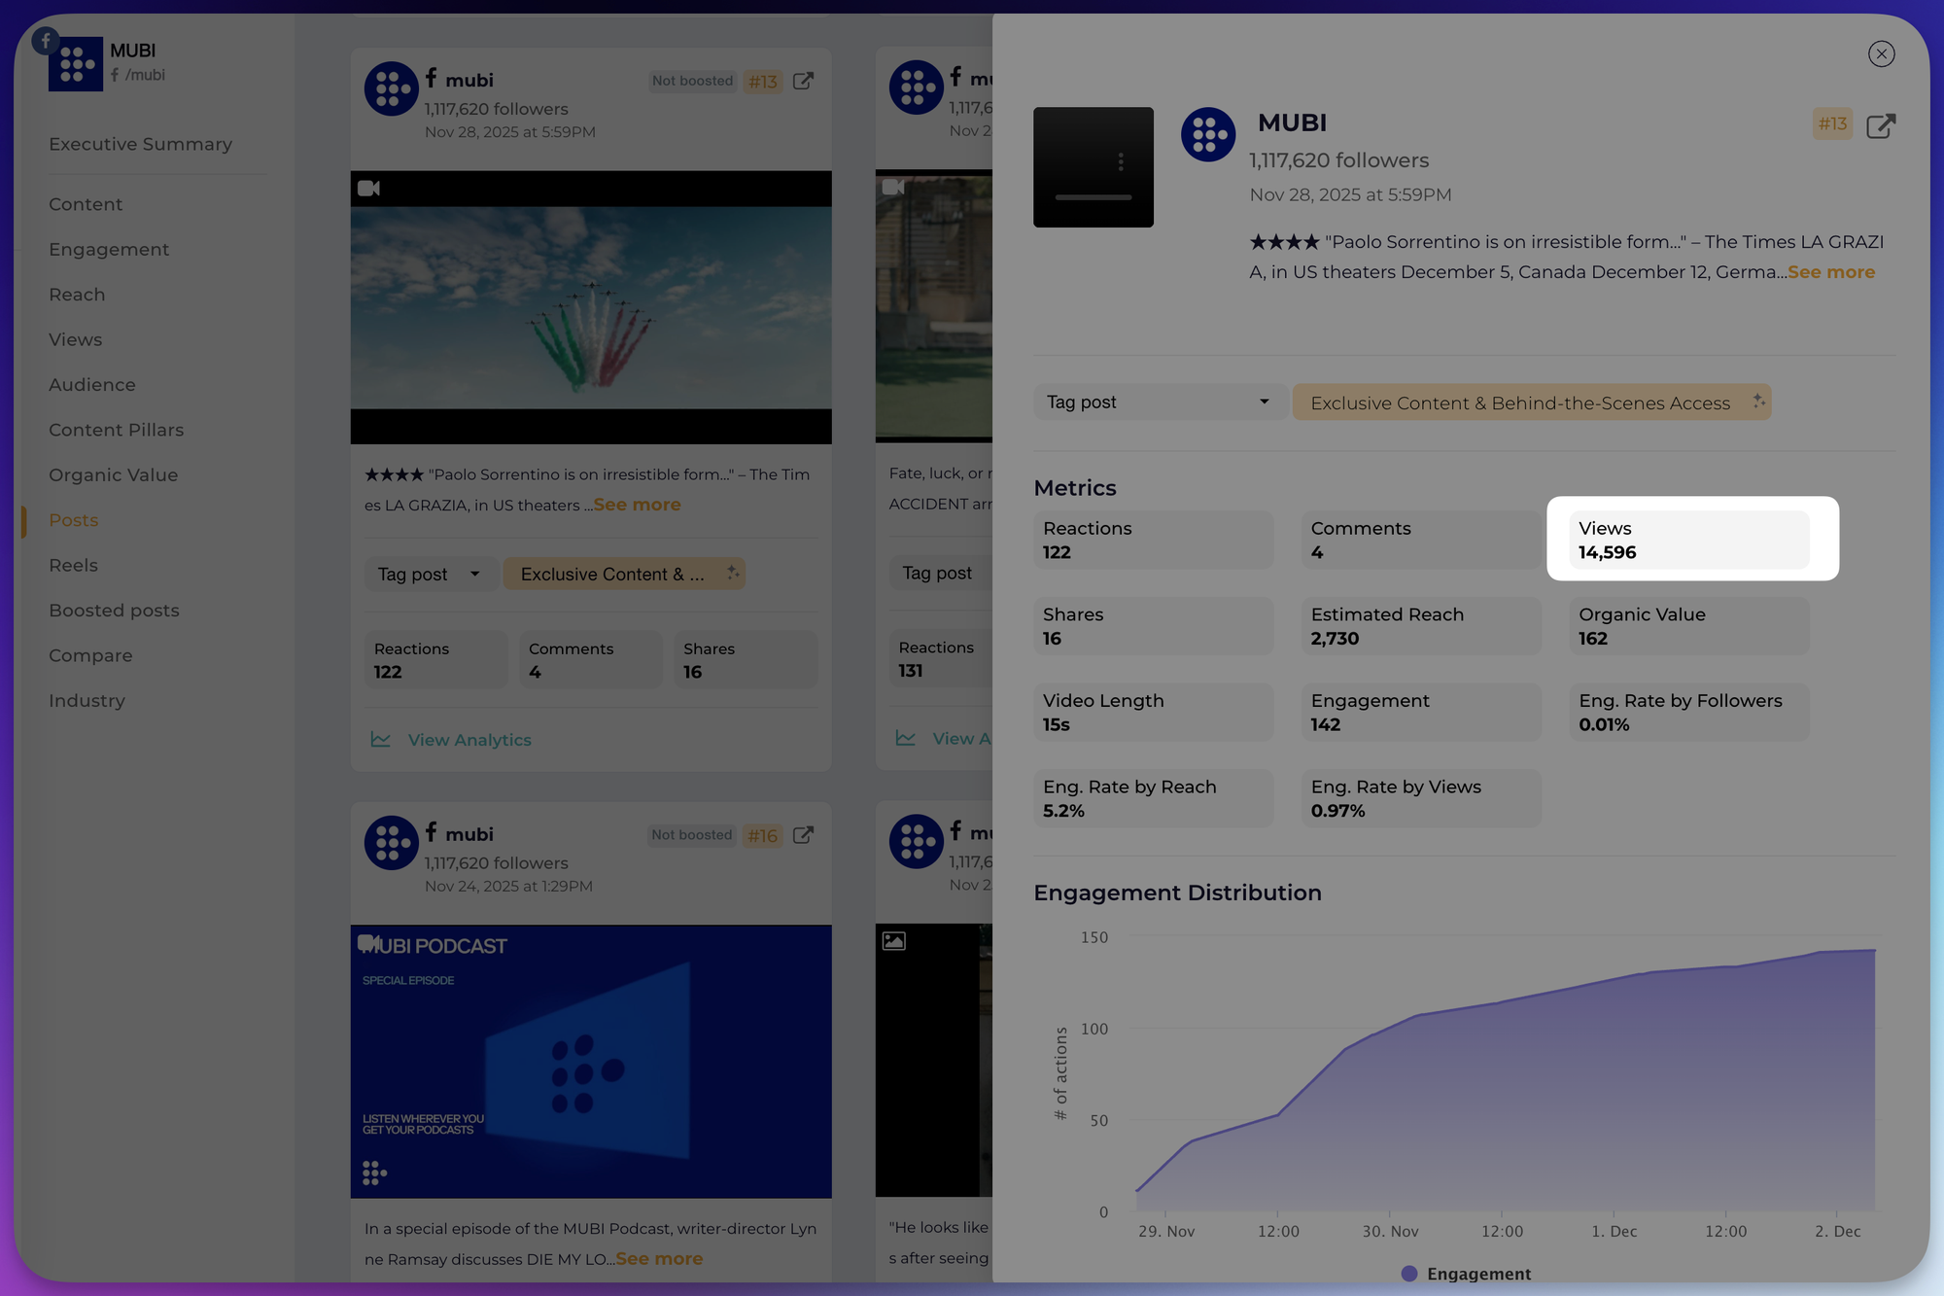The height and width of the screenshot is (1296, 1944).
Task: Open external link icon on post #13 card
Action: tap(803, 81)
